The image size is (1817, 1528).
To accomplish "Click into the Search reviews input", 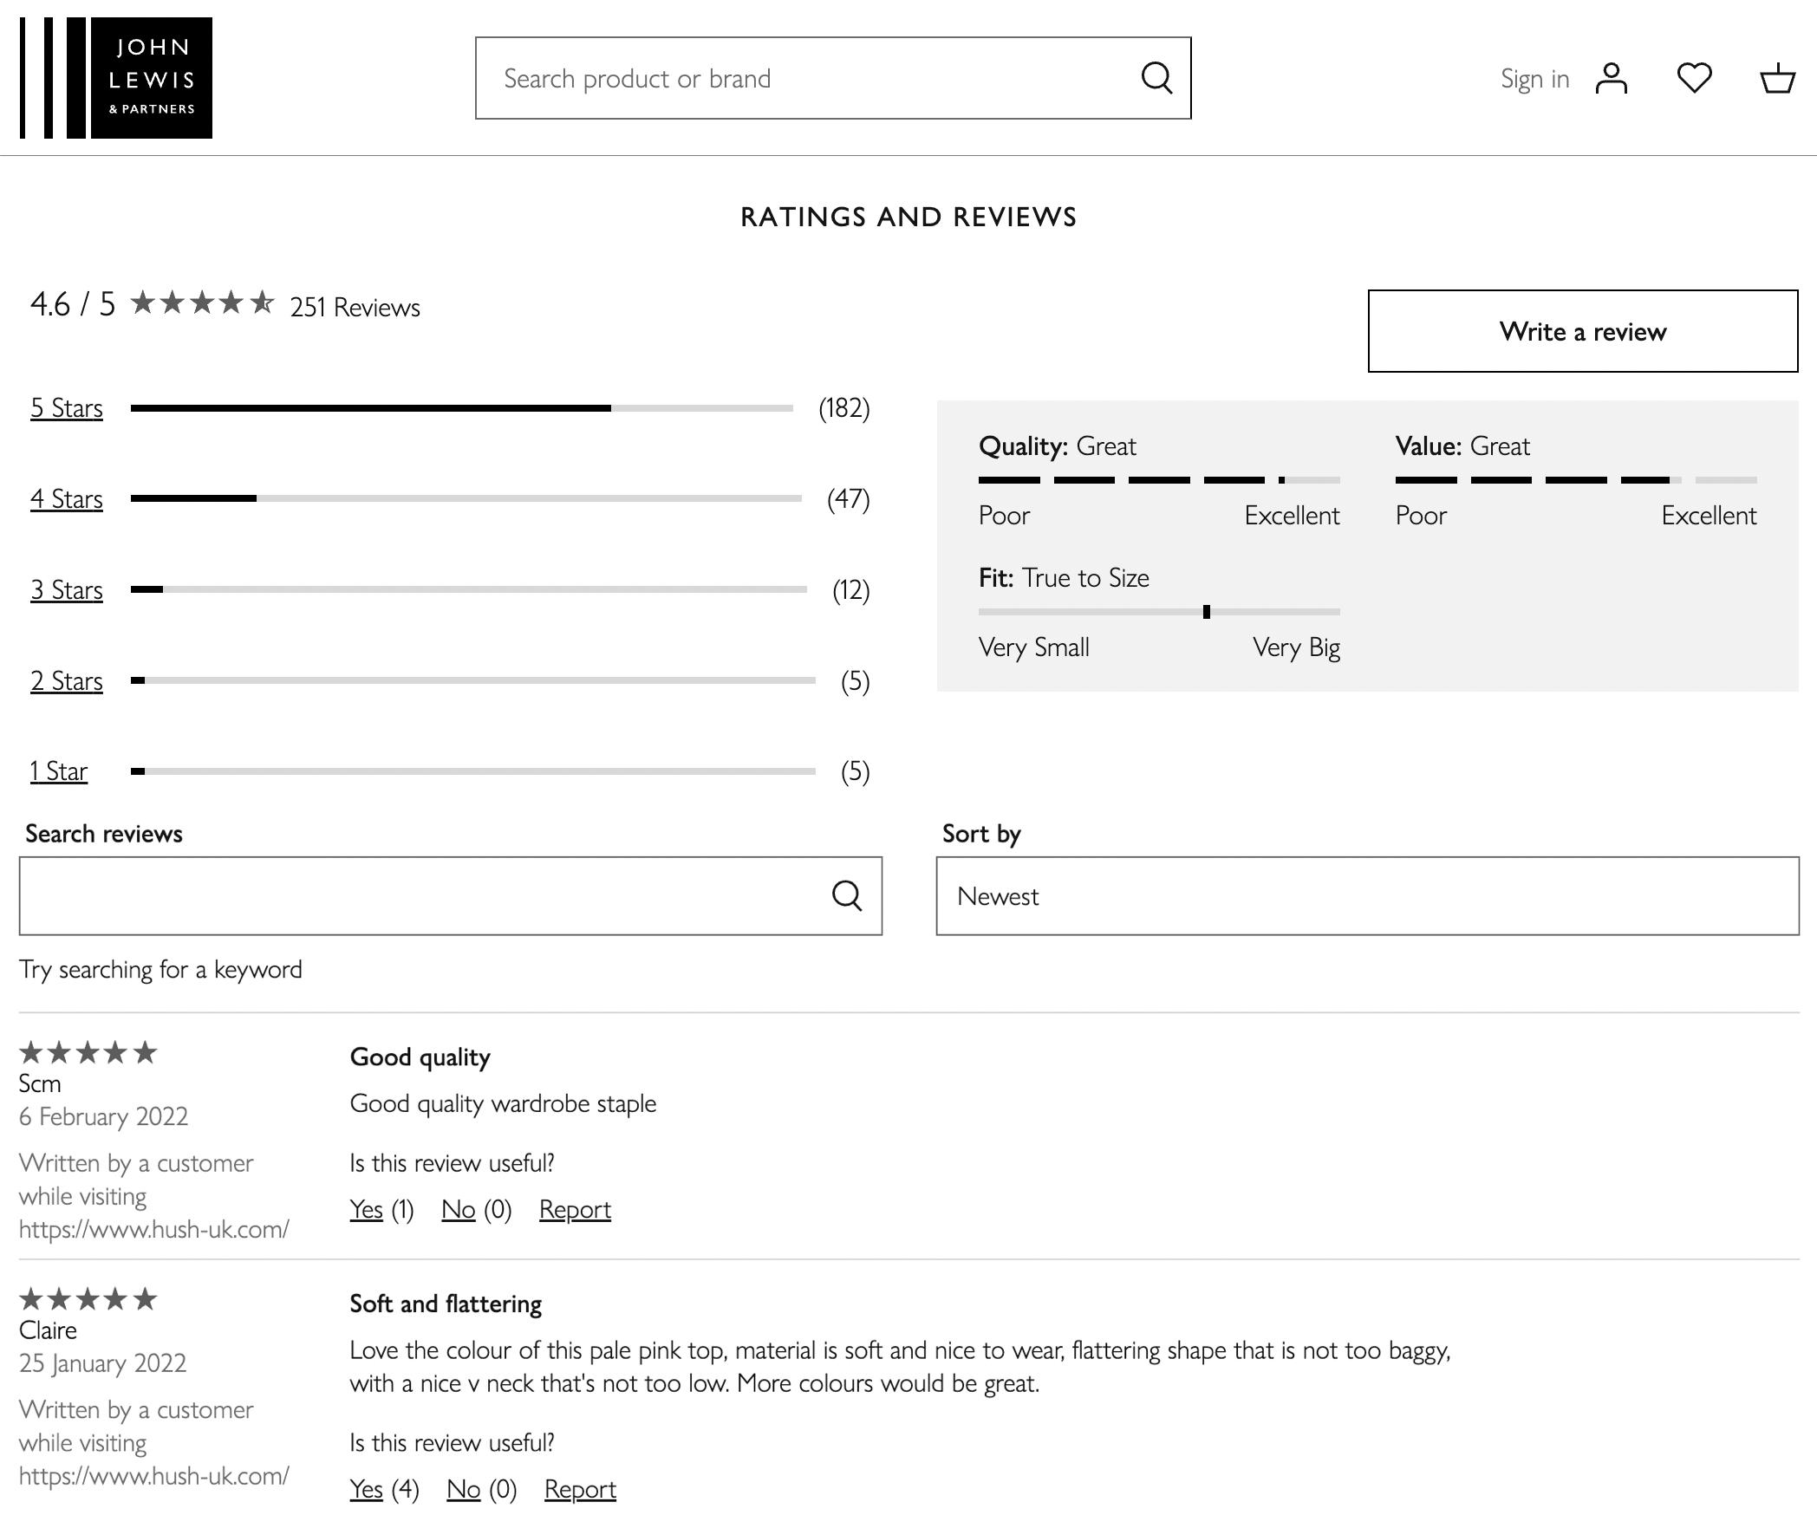I will pos(416,896).
